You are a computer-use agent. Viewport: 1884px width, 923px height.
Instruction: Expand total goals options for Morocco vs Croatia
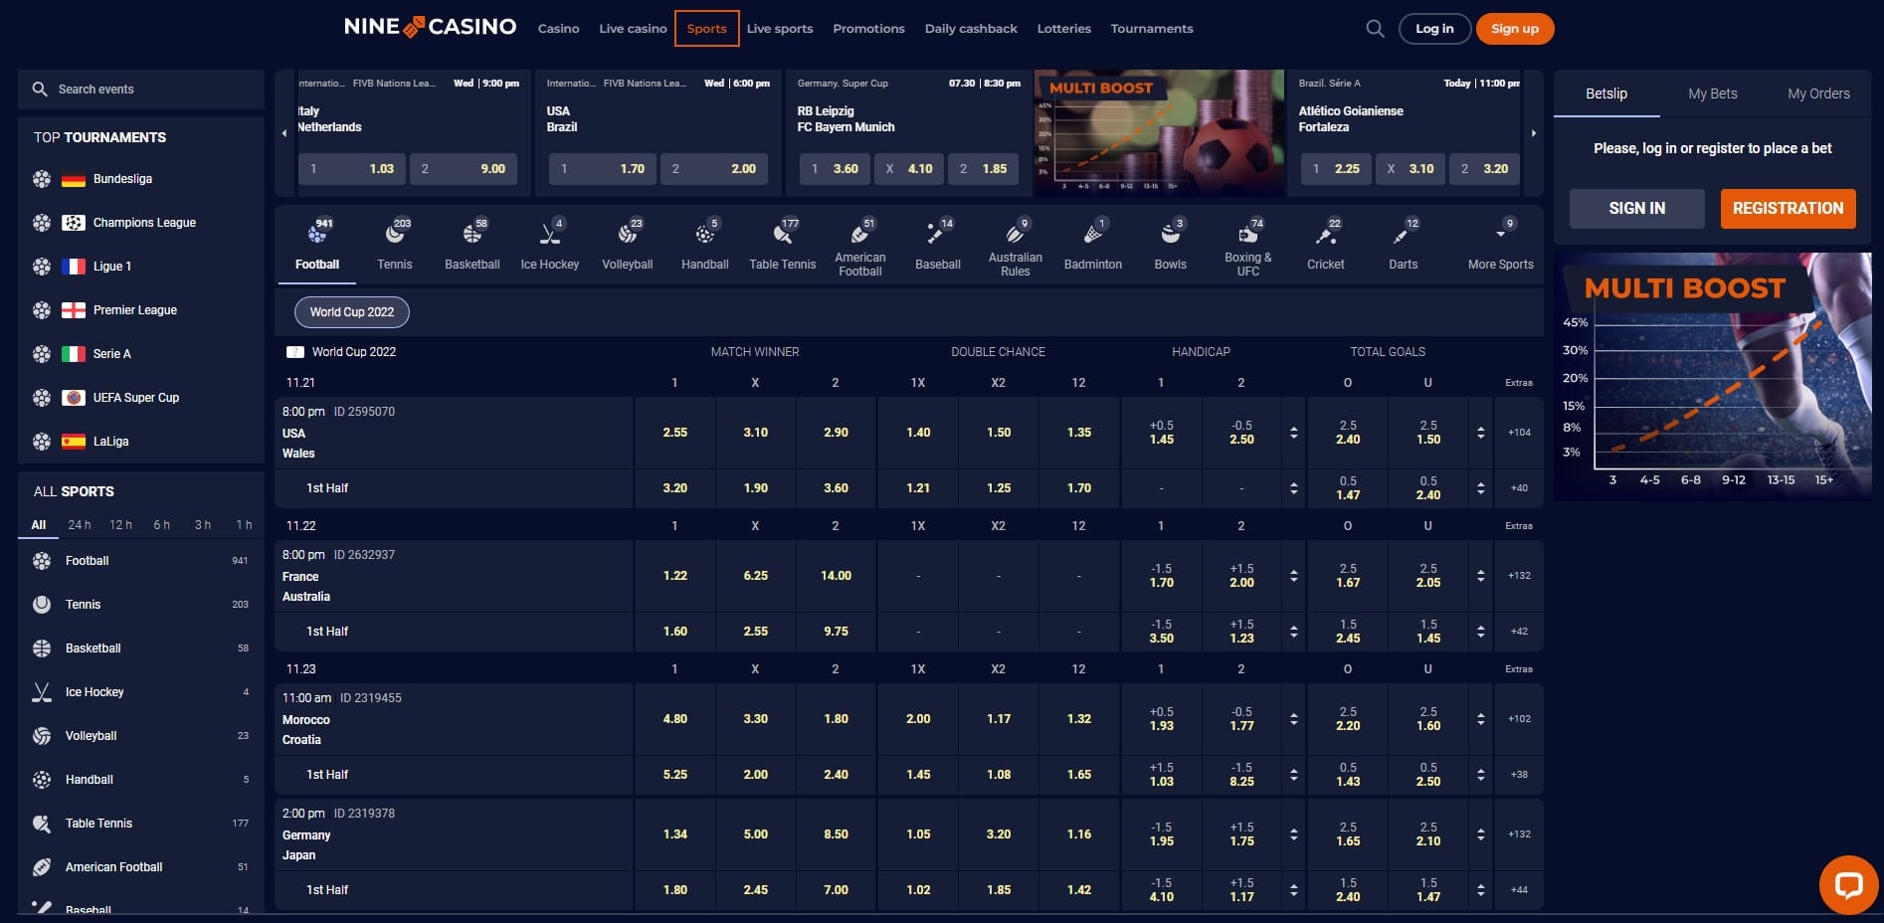pyautogui.click(x=1480, y=719)
